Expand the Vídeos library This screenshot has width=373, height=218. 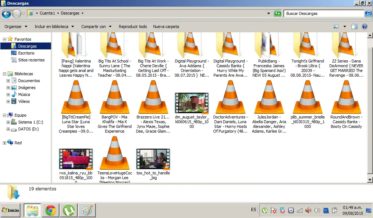pyautogui.click(x=8, y=101)
